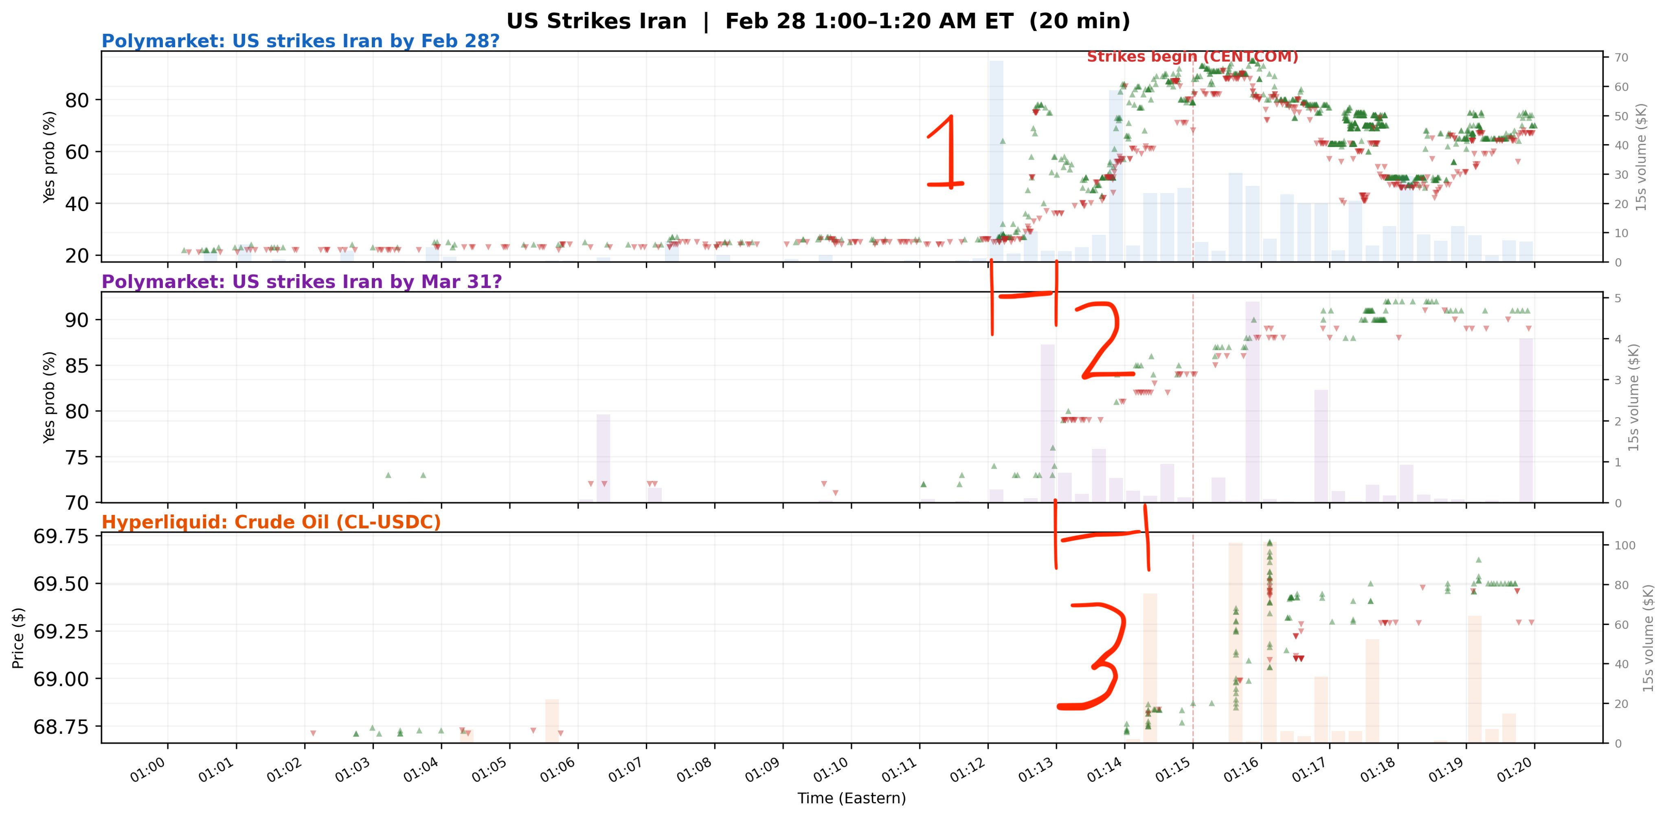Click the 'Hyperliquid: Crude Oil (CL-USDC)' subplot title
This screenshot has width=1668, height=818.
pyautogui.click(x=271, y=522)
